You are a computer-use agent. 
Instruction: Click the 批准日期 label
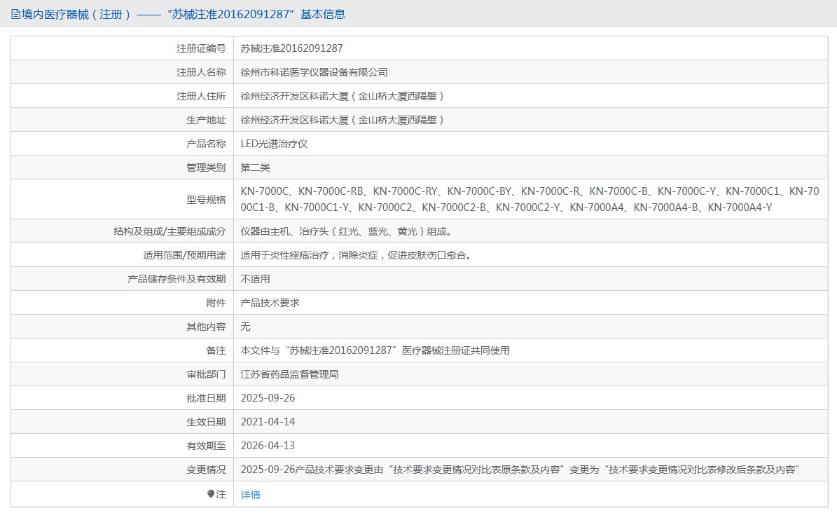(206, 398)
